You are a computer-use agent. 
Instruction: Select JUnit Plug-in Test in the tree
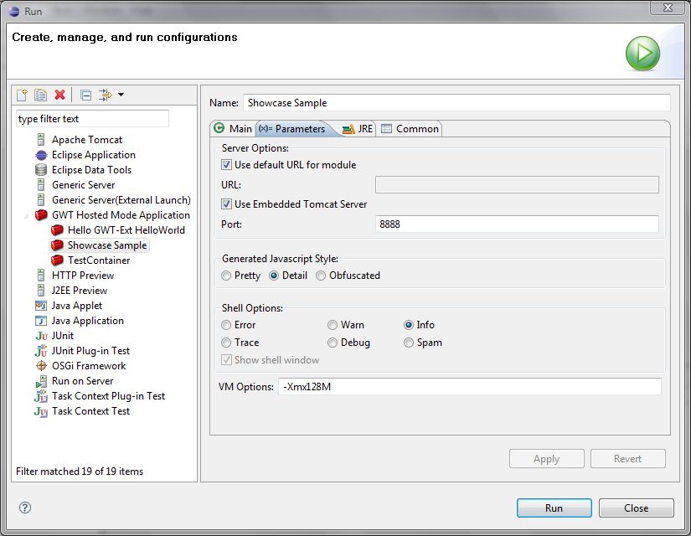tap(90, 351)
